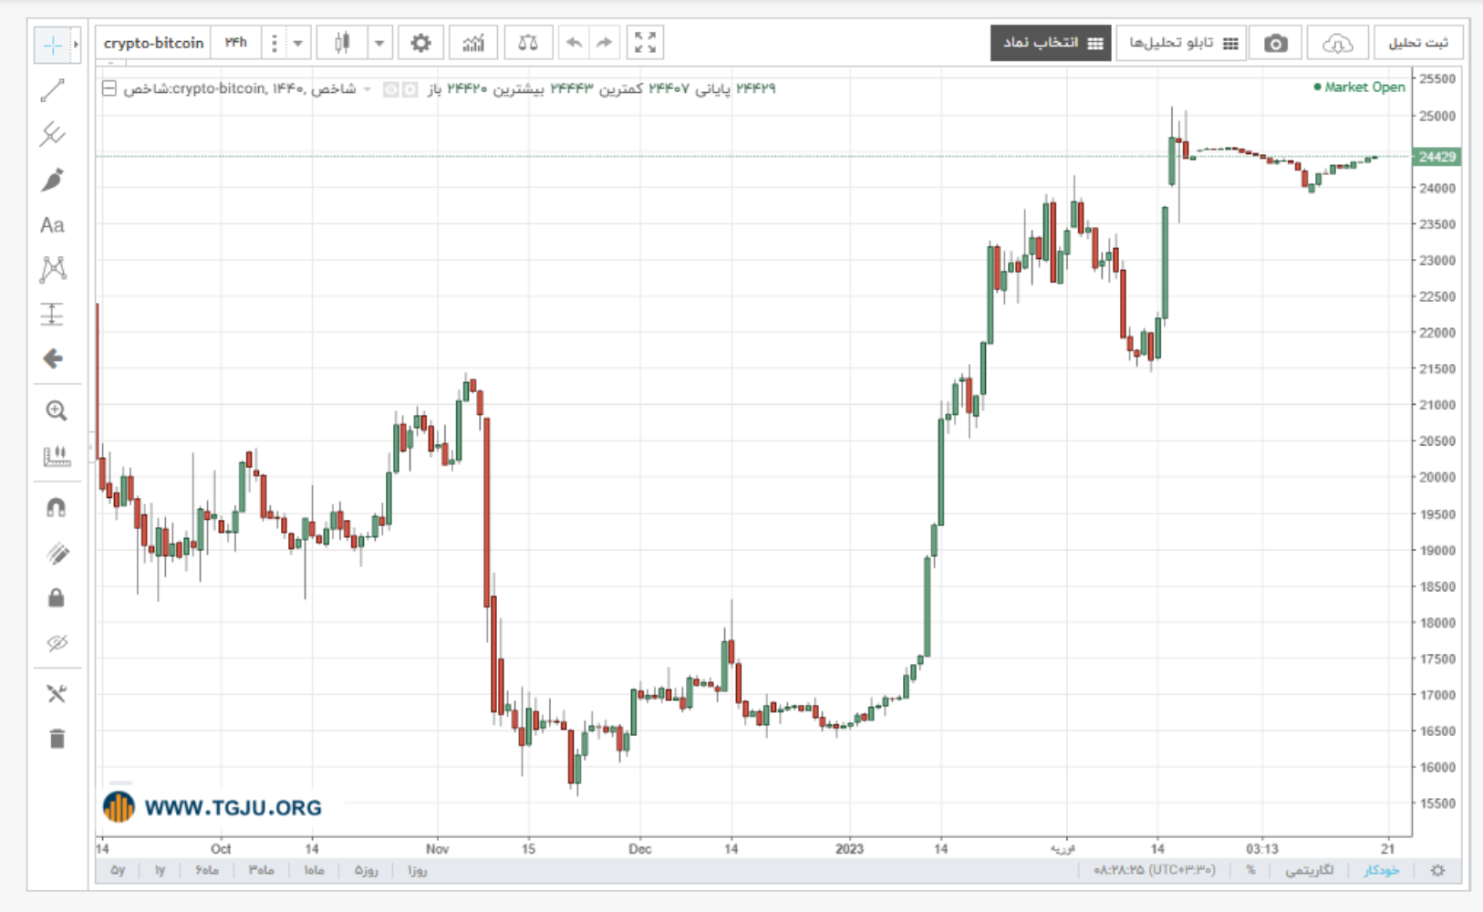Viewport: 1483px width, 912px height.
Task: Select the long position measurement tool
Action: [52, 314]
